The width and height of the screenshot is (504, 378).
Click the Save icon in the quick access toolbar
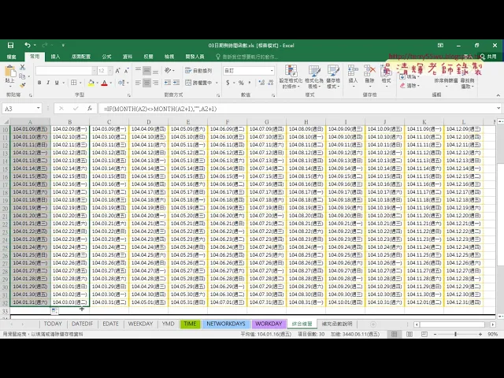10,46
